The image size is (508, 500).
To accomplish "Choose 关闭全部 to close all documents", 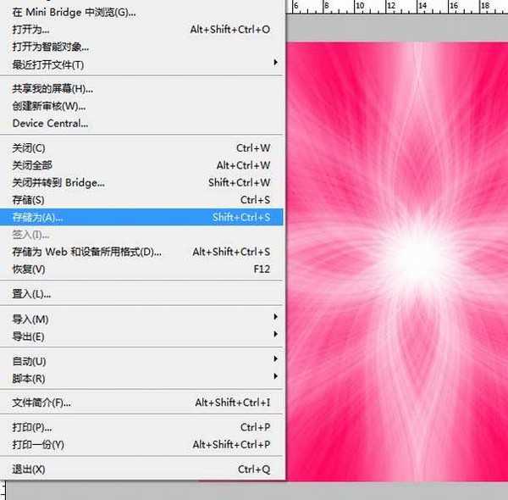I will point(32,165).
